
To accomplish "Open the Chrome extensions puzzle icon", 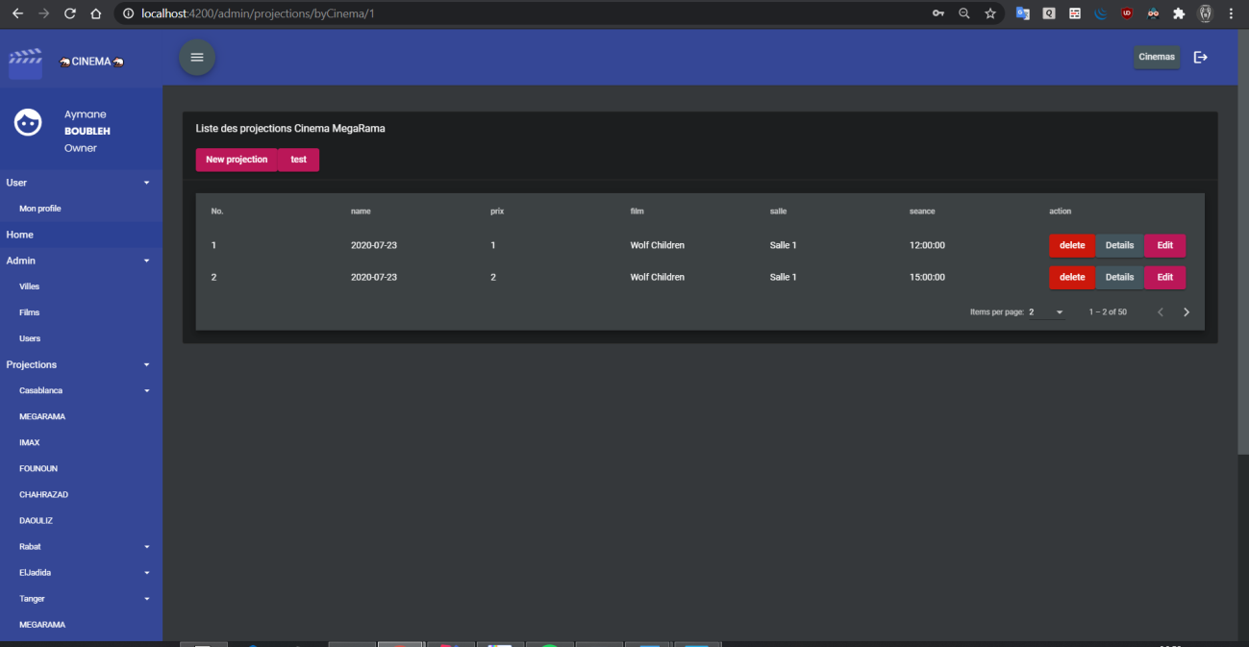I will click(x=1179, y=13).
